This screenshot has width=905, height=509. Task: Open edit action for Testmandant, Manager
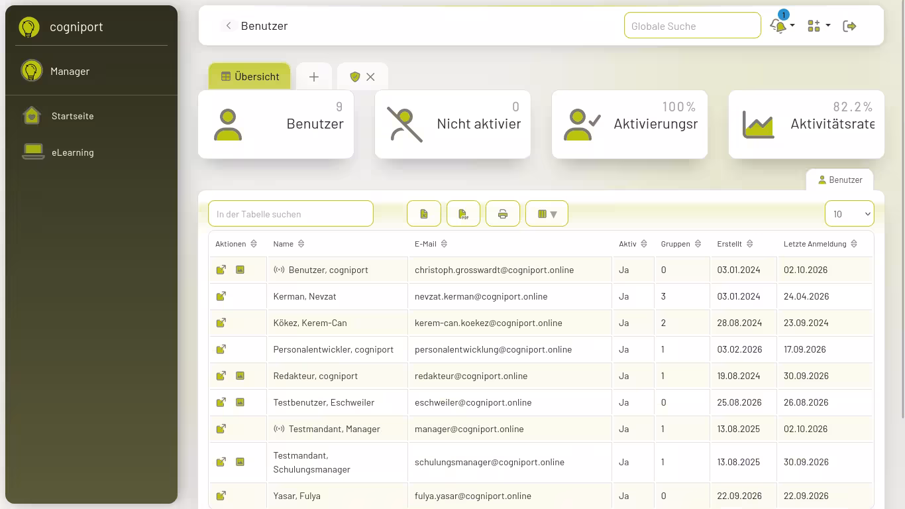click(221, 429)
